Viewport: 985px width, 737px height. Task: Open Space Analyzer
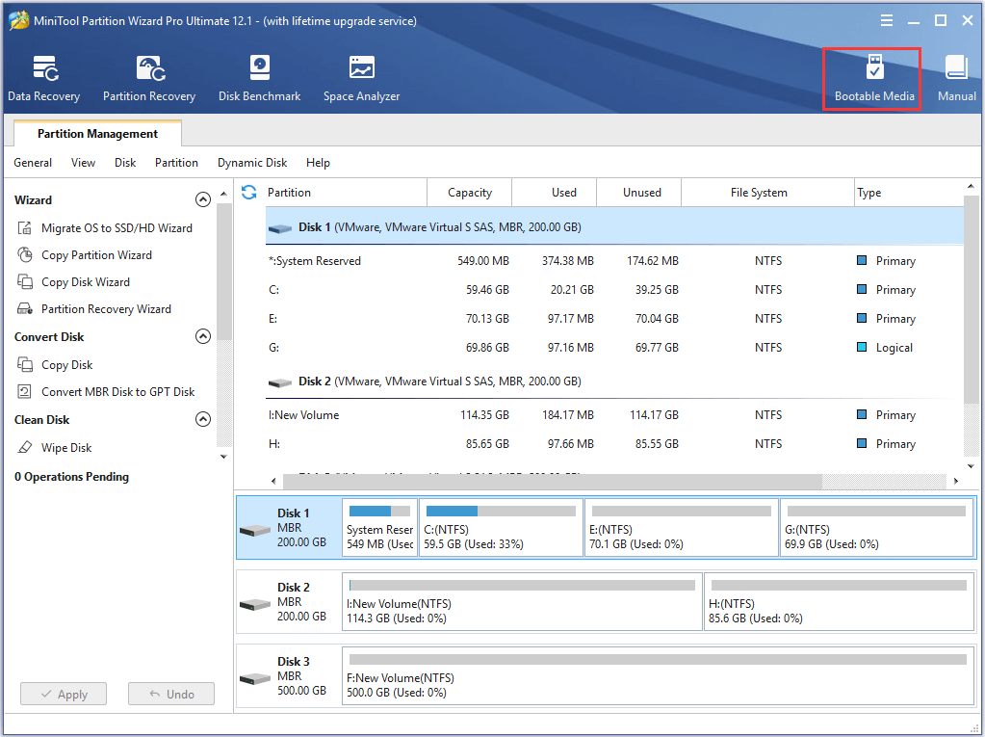tap(362, 79)
